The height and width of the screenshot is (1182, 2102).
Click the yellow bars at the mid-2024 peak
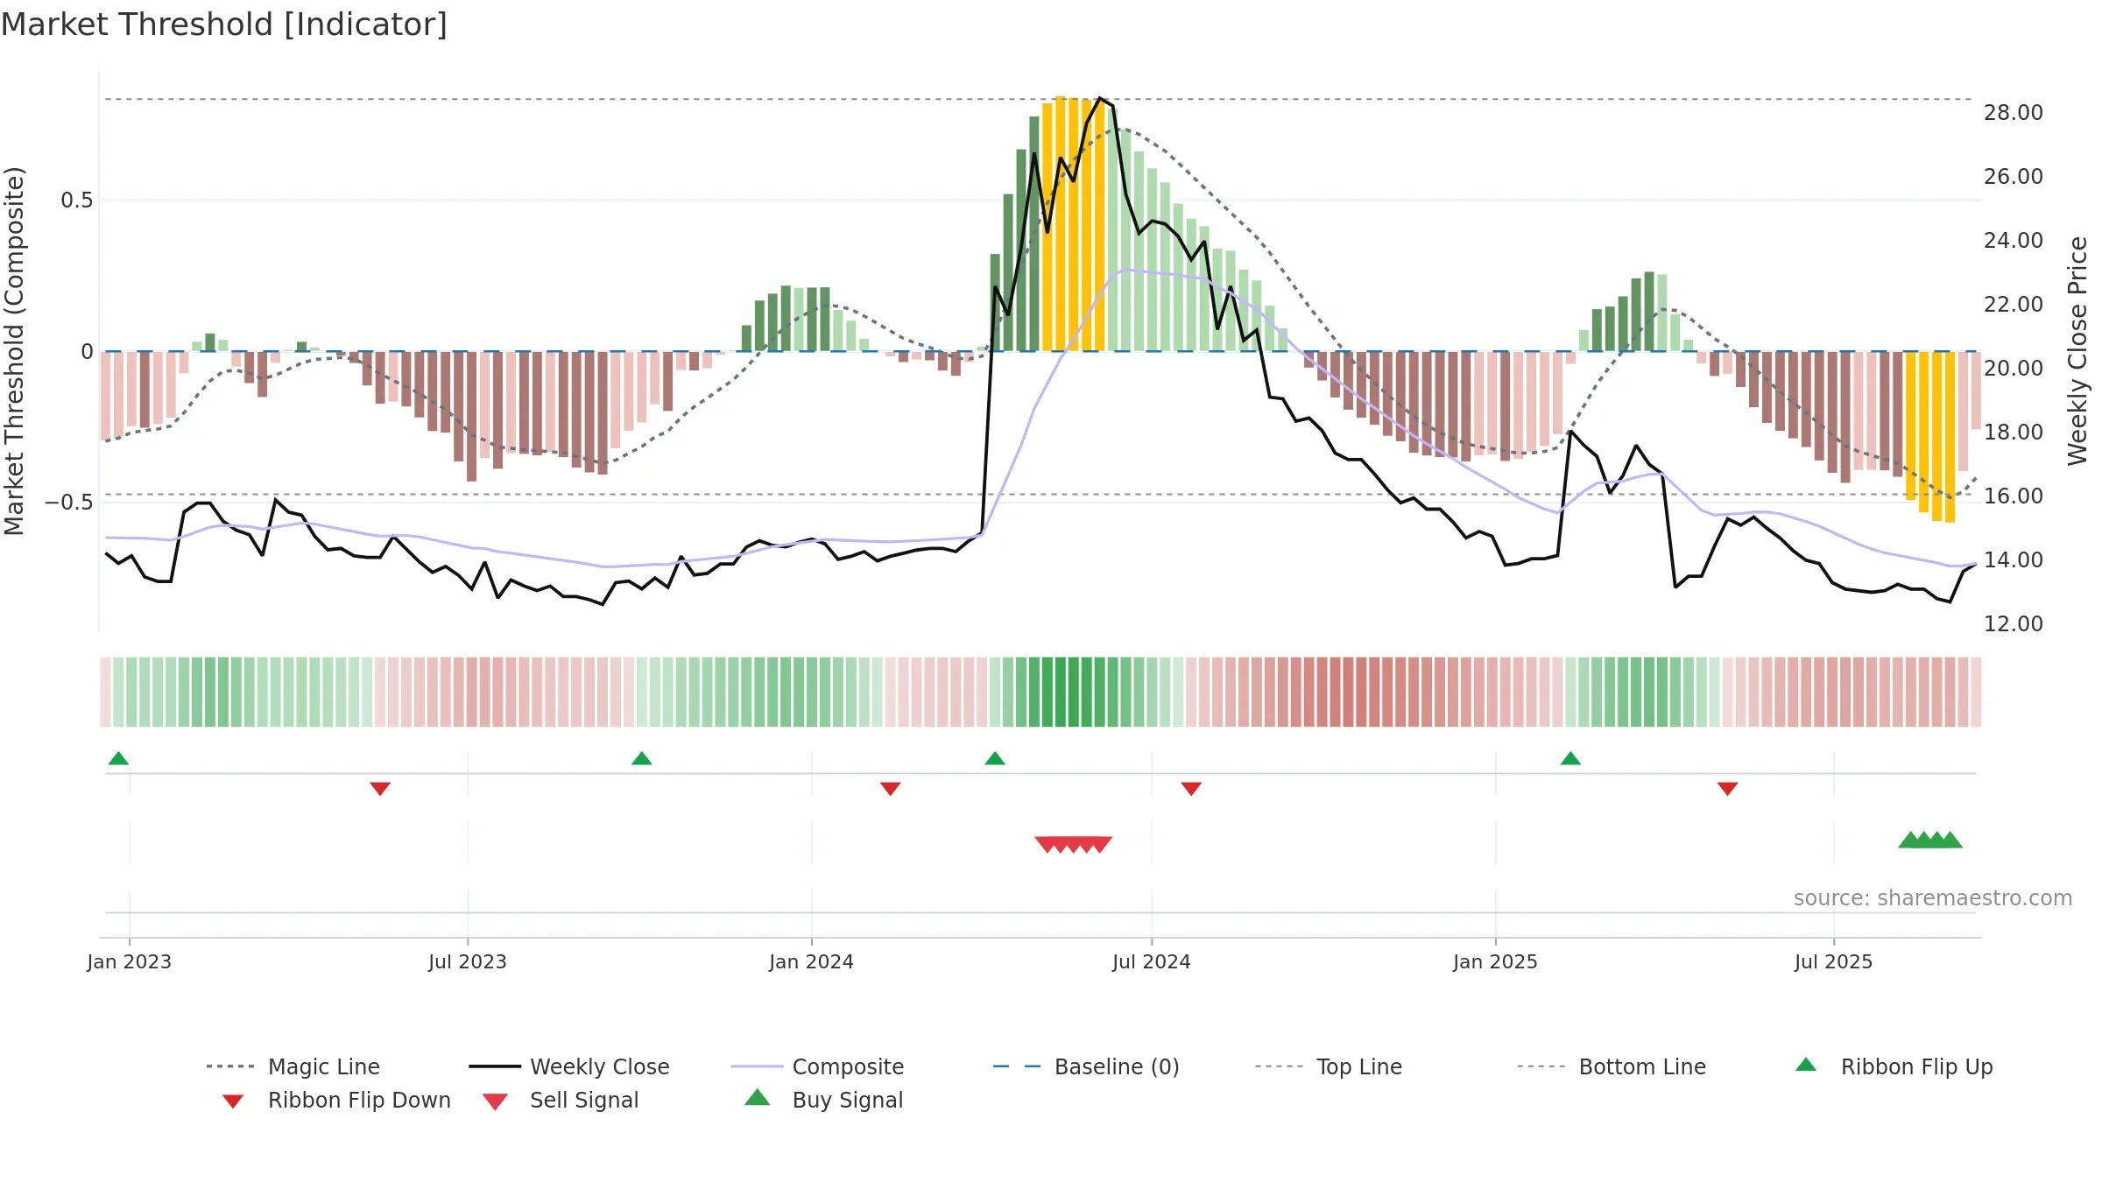pos(1074,224)
